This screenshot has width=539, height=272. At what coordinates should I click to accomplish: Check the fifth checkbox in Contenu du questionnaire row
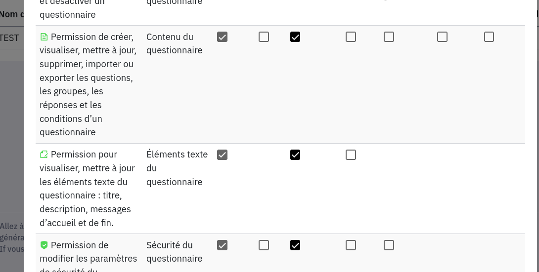pos(389,37)
